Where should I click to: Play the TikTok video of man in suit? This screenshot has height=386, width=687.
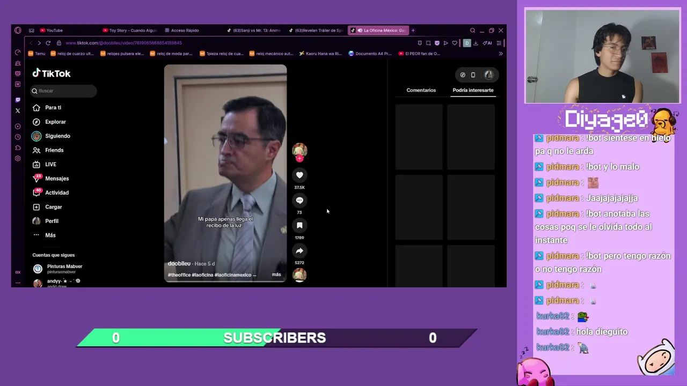coord(225,173)
